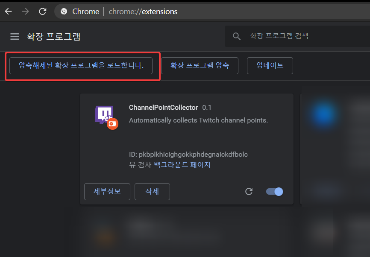The image size is (370, 257).
Task: Open the extensions page hamburger menu
Action: pos(15,36)
